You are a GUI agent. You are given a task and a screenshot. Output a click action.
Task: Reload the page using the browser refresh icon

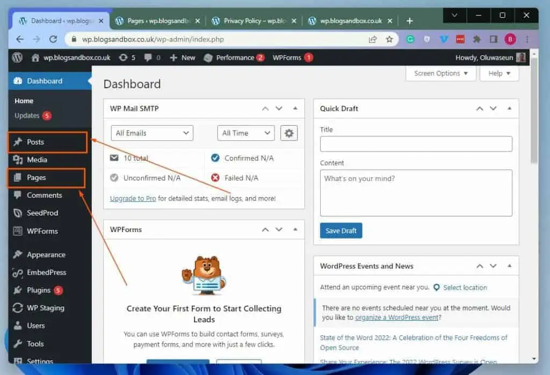tap(53, 39)
